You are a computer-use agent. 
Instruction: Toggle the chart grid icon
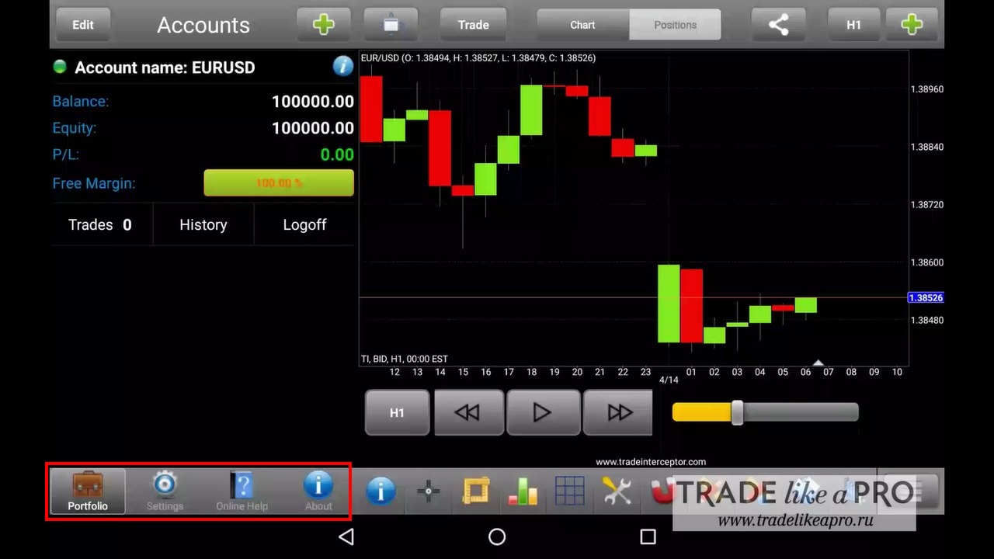click(x=570, y=491)
